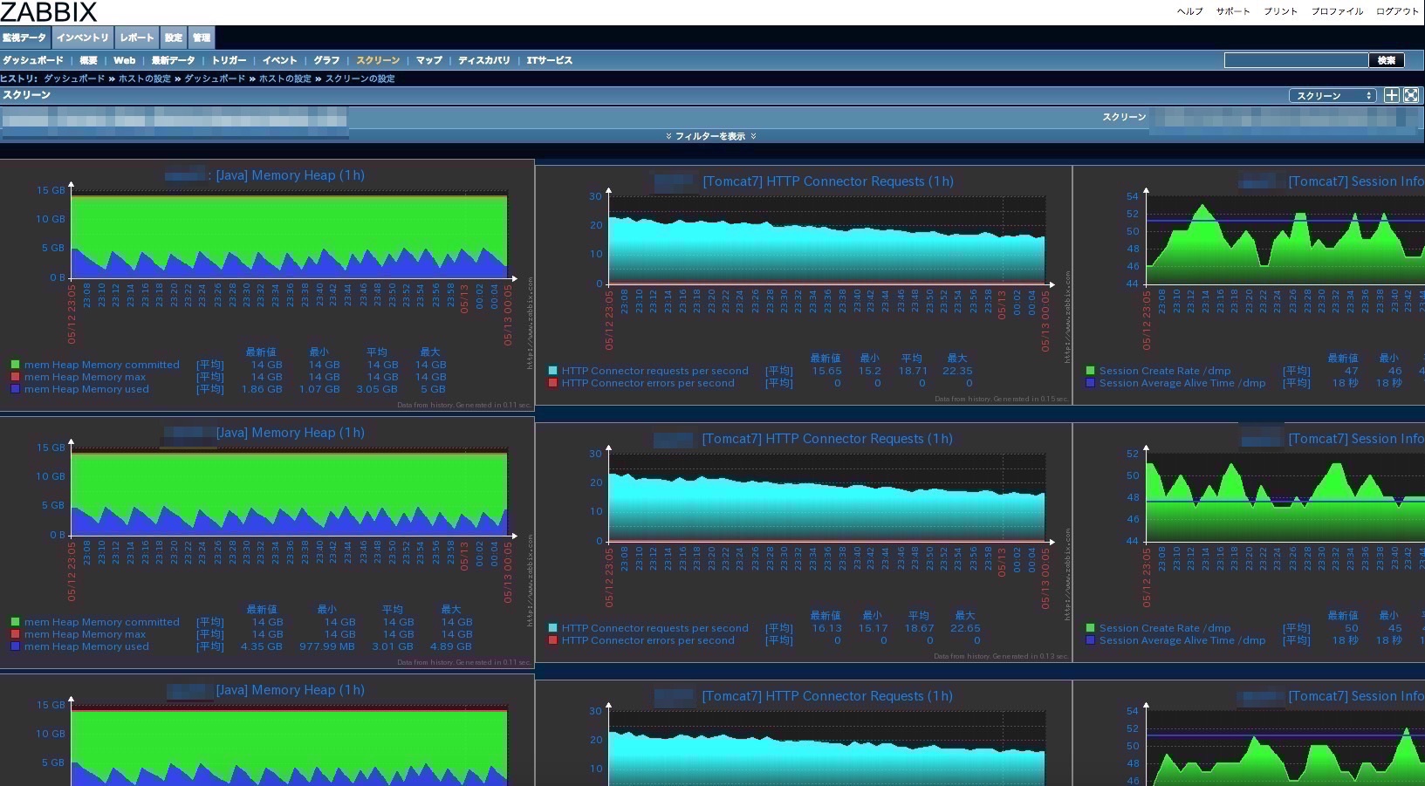Viewport: 1425px width, 786px height.
Task: Click the ログアウト logout link
Action: point(1397,11)
